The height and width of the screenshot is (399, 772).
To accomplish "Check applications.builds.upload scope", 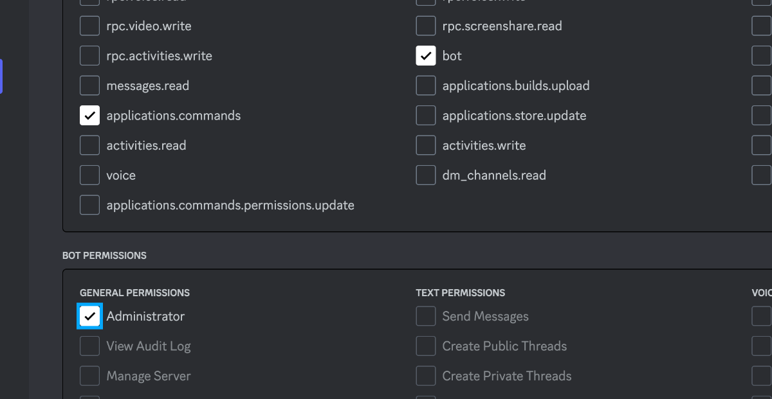I will pos(426,85).
